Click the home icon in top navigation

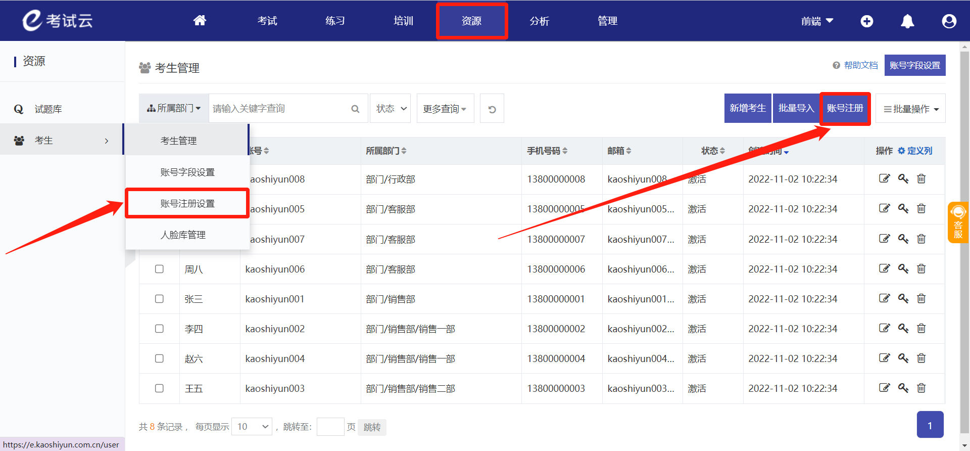[200, 21]
